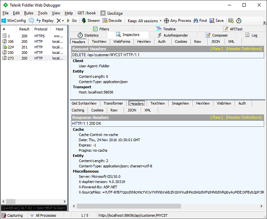Click All Processes status bar filter
The height and width of the screenshot is (219, 267).
[43, 215]
